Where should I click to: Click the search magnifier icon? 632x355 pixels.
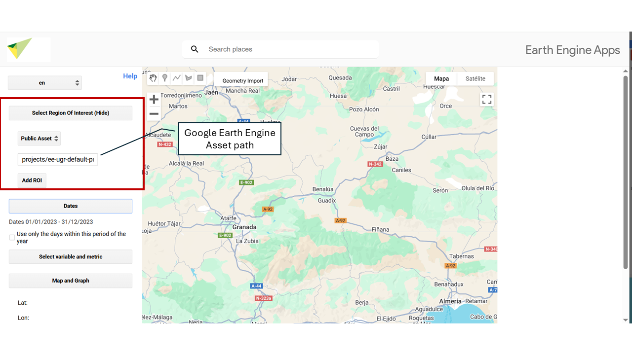(195, 49)
